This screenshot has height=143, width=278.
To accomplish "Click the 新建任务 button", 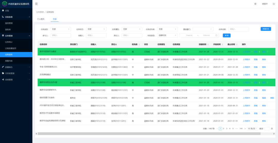I will coord(266,29).
